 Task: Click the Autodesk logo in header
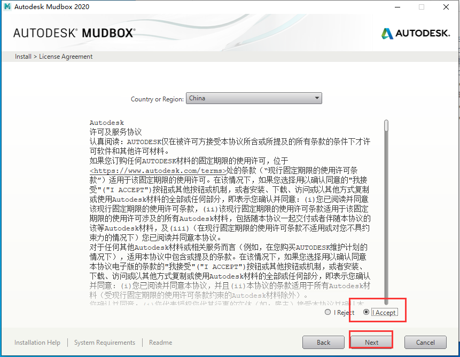pyautogui.click(x=416, y=33)
